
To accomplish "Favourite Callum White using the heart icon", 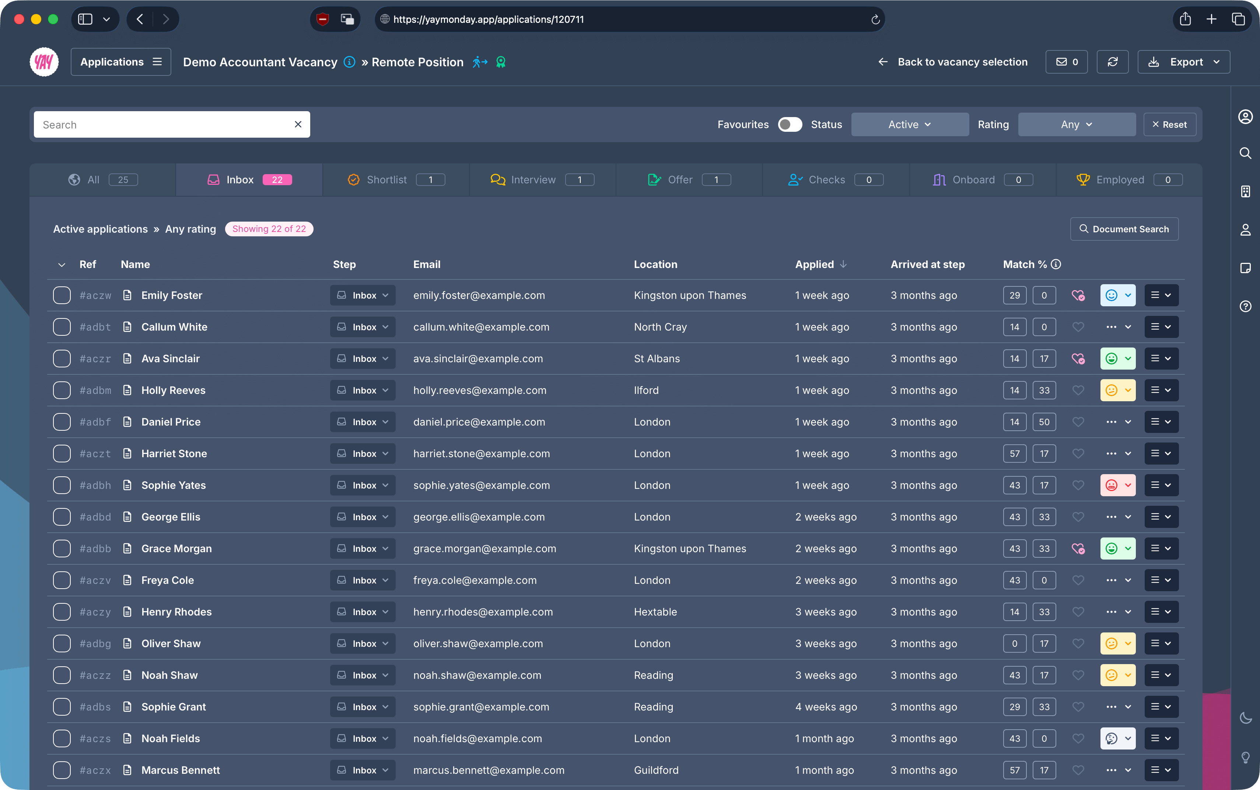I will [1078, 327].
